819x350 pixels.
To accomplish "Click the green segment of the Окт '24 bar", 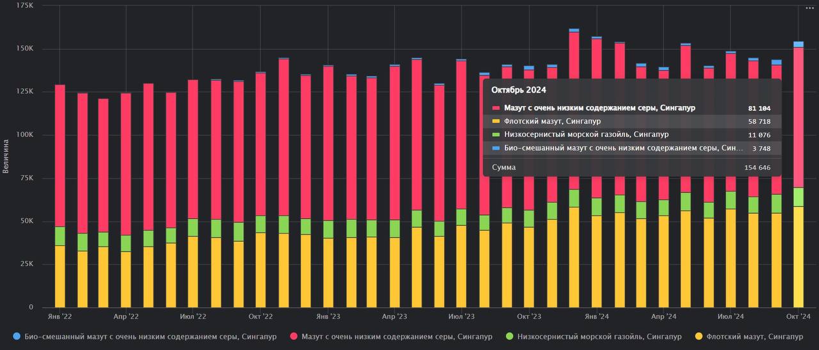I will (799, 196).
